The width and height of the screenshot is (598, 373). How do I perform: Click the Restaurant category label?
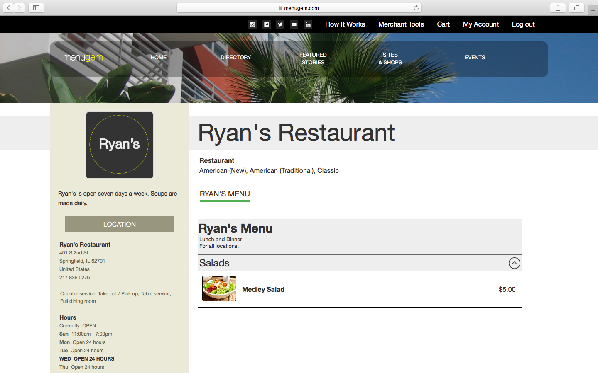click(217, 161)
